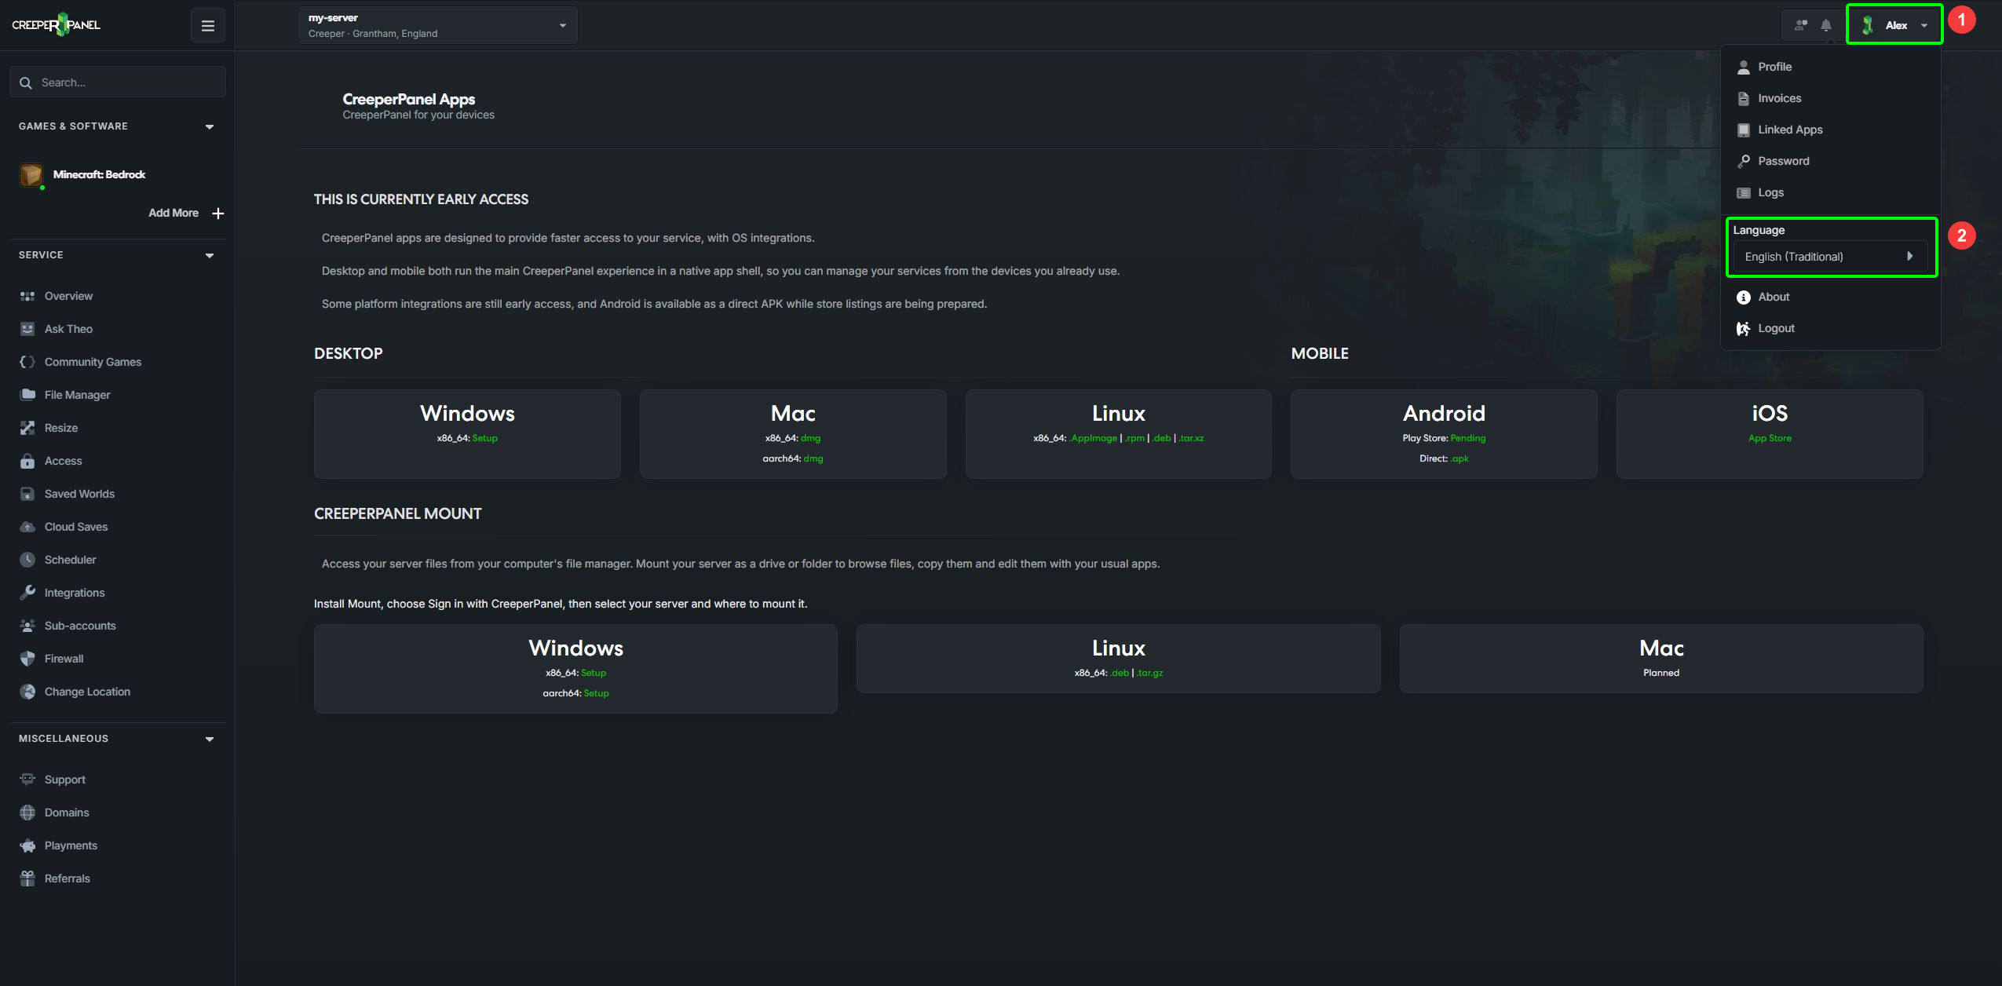Click the Android Direct .apk link
The image size is (2002, 986).
1459,458
